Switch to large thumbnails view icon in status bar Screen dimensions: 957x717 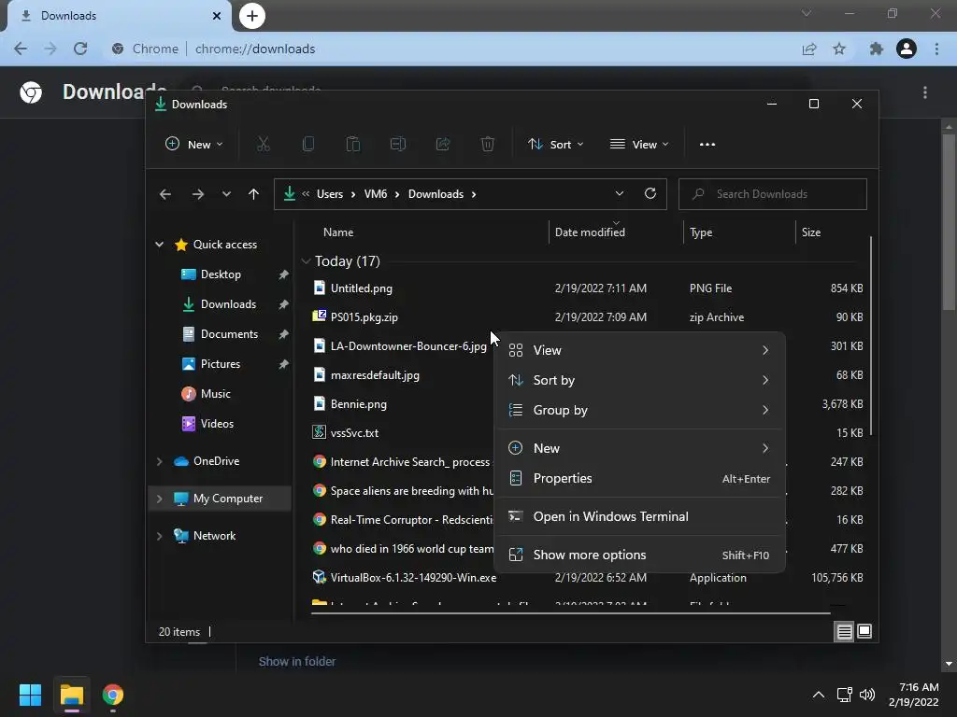[x=864, y=631]
